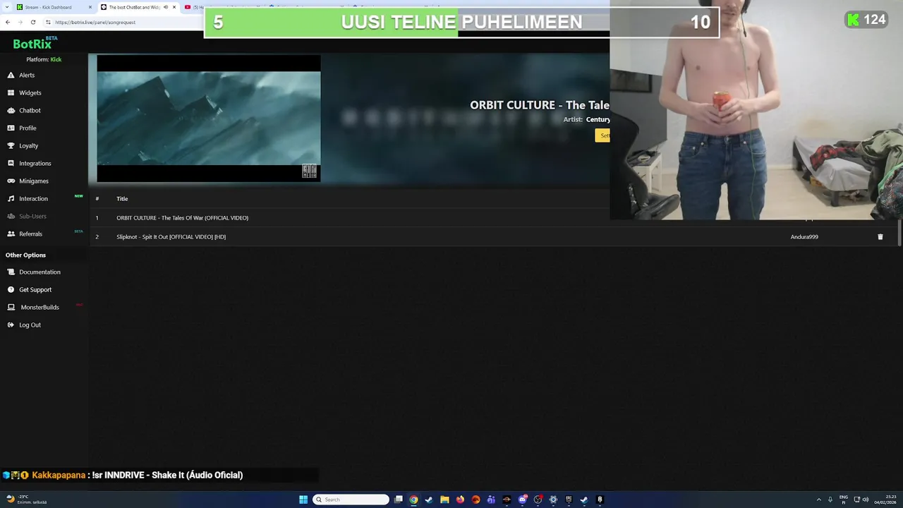Open the Chatbot sidebar menu label
The width and height of the screenshot is (903, 508).
(30, 110)
